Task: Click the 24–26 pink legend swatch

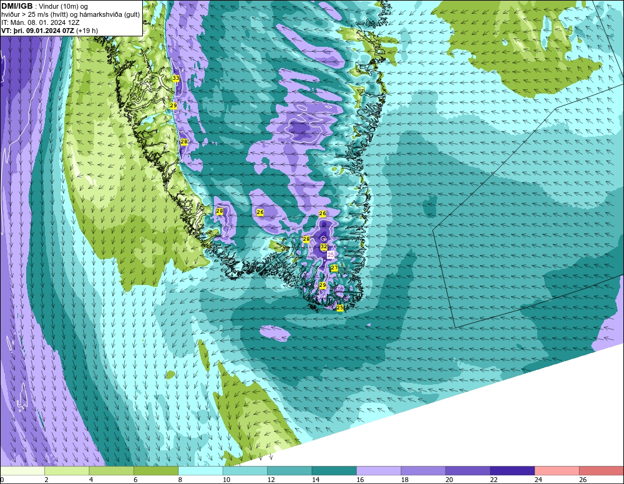Action: point(557,471)
